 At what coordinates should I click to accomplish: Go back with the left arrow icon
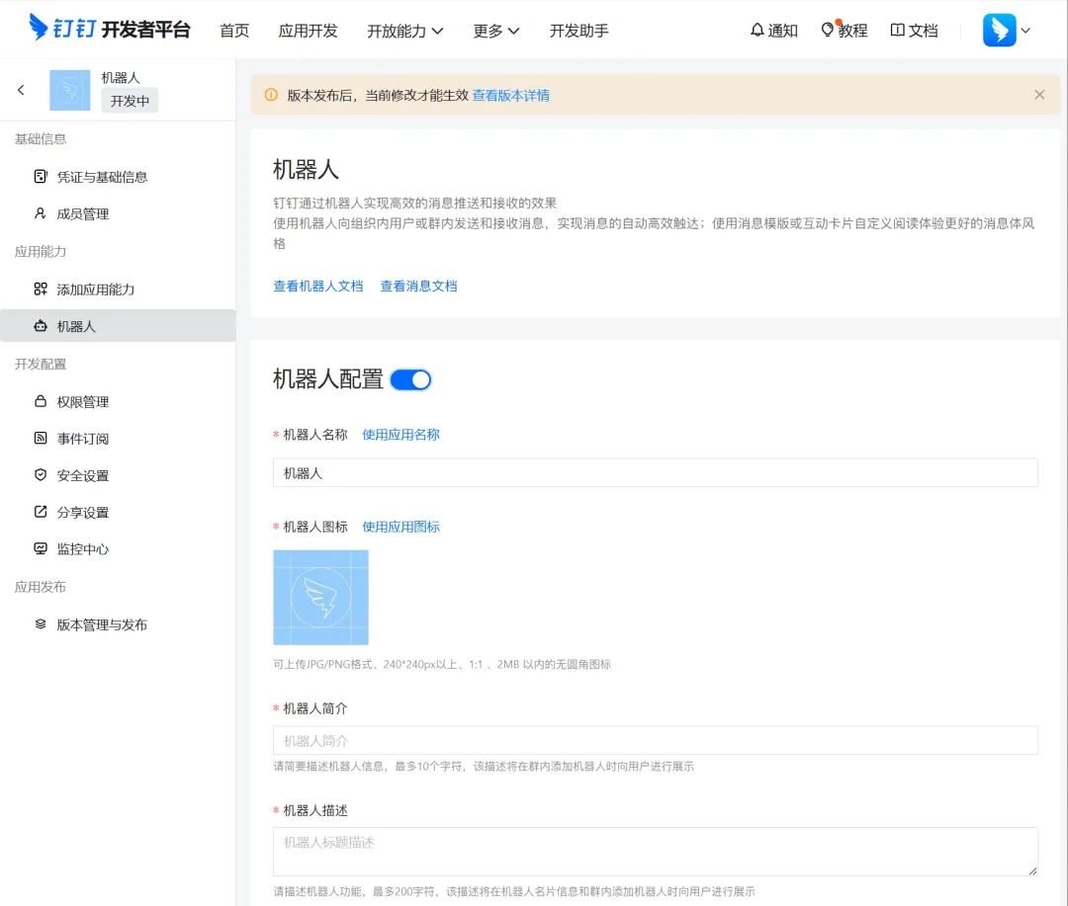click(x=21, y=90)
